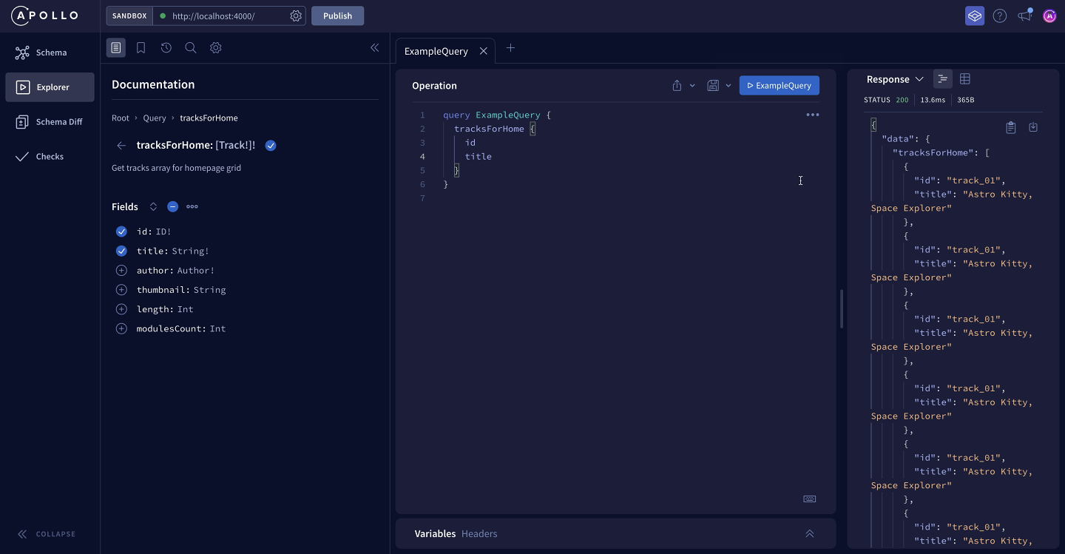Open Explorer settings gear icon
1065x554 pixels.
click(x=215, y=47)
